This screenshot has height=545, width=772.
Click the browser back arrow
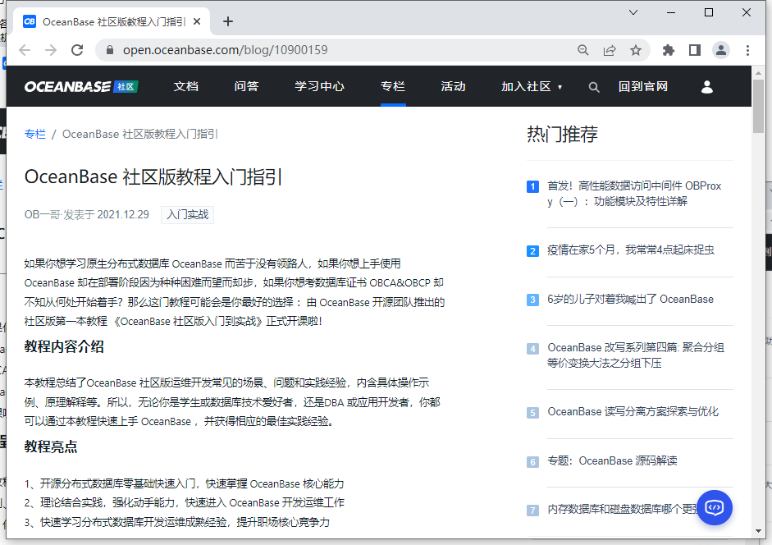click(25, 50)
